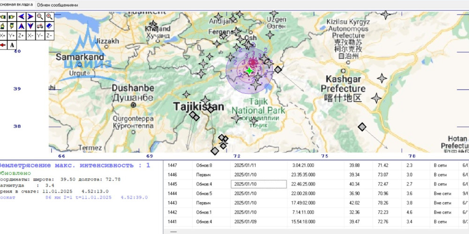Screen dimensions: 469x234
Task: Click the green epicenter star on map
Action: click(x=249, y=71)
